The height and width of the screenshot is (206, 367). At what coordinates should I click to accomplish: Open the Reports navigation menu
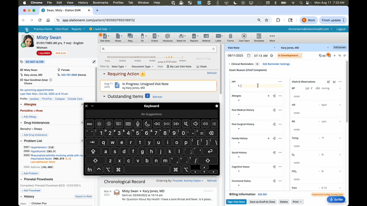tap(78, 29)
